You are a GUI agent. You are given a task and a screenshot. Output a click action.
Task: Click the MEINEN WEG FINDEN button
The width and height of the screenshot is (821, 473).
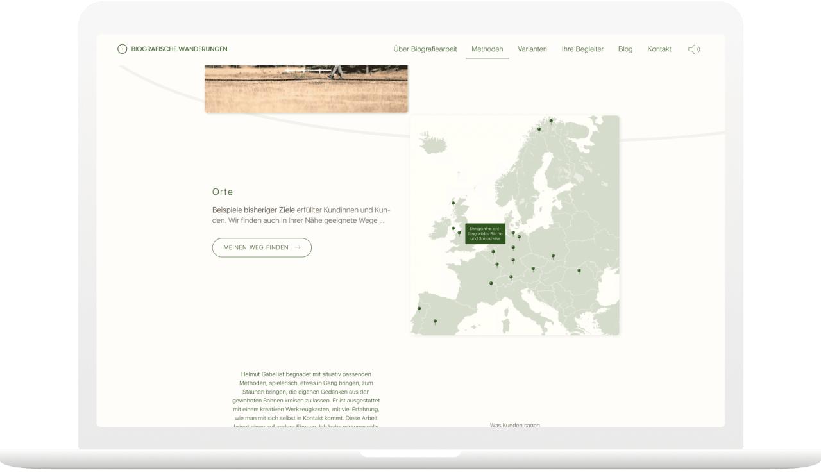click(x=262, y=247)
